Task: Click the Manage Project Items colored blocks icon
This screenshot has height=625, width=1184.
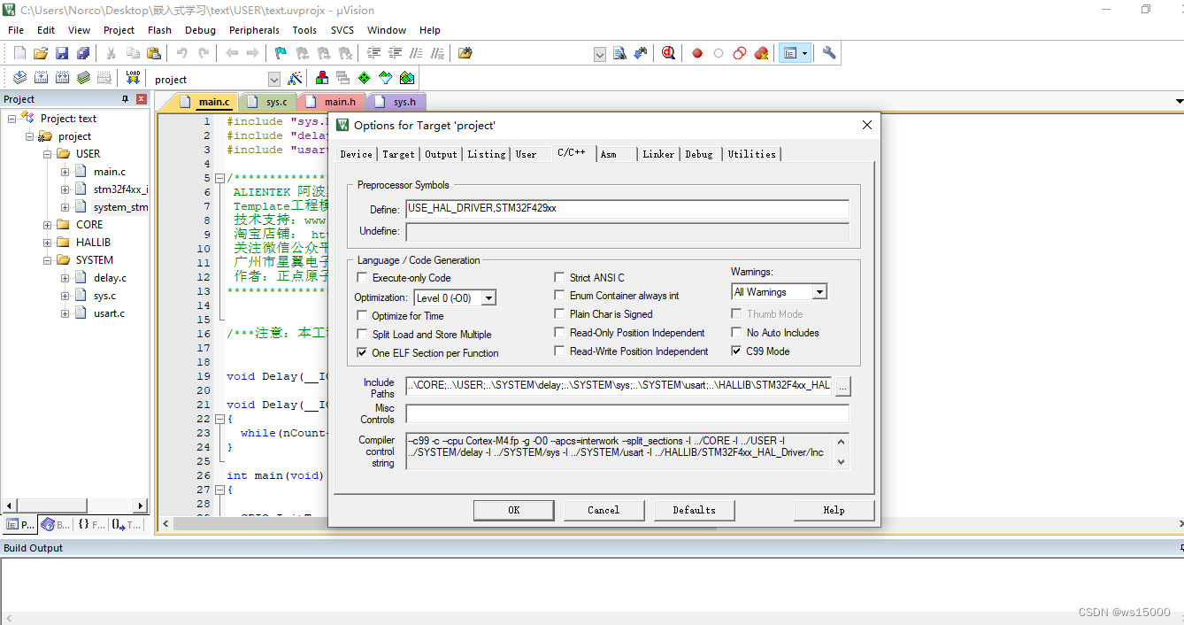Action: tap(321, 78)
